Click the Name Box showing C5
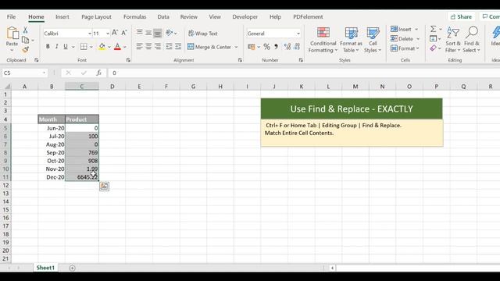The height and width of the screenshot is (281, 500). [24, 73]
